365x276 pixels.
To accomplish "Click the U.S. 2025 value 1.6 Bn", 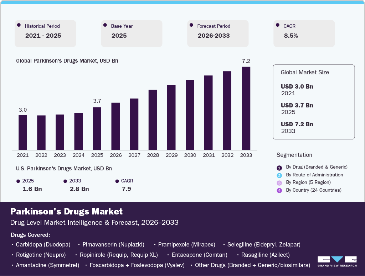I will [32, 189].
